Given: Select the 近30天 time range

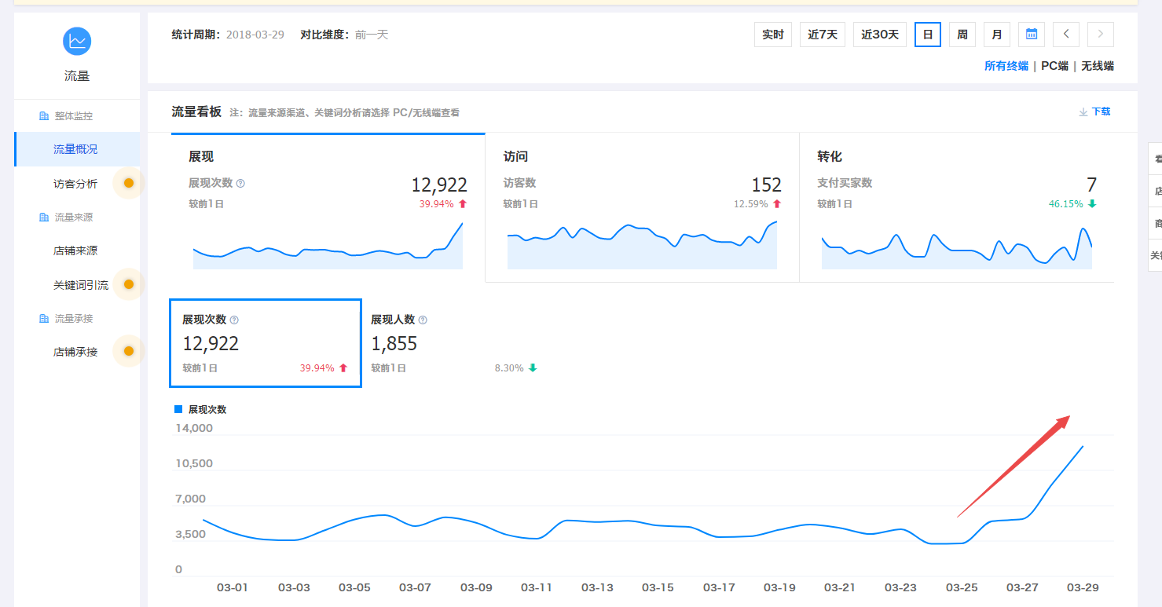Looking at the screenshot, I should tap(880, 35).
